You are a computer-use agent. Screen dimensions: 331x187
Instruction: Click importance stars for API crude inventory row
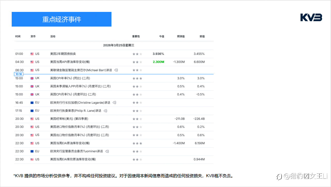point(137,62)
